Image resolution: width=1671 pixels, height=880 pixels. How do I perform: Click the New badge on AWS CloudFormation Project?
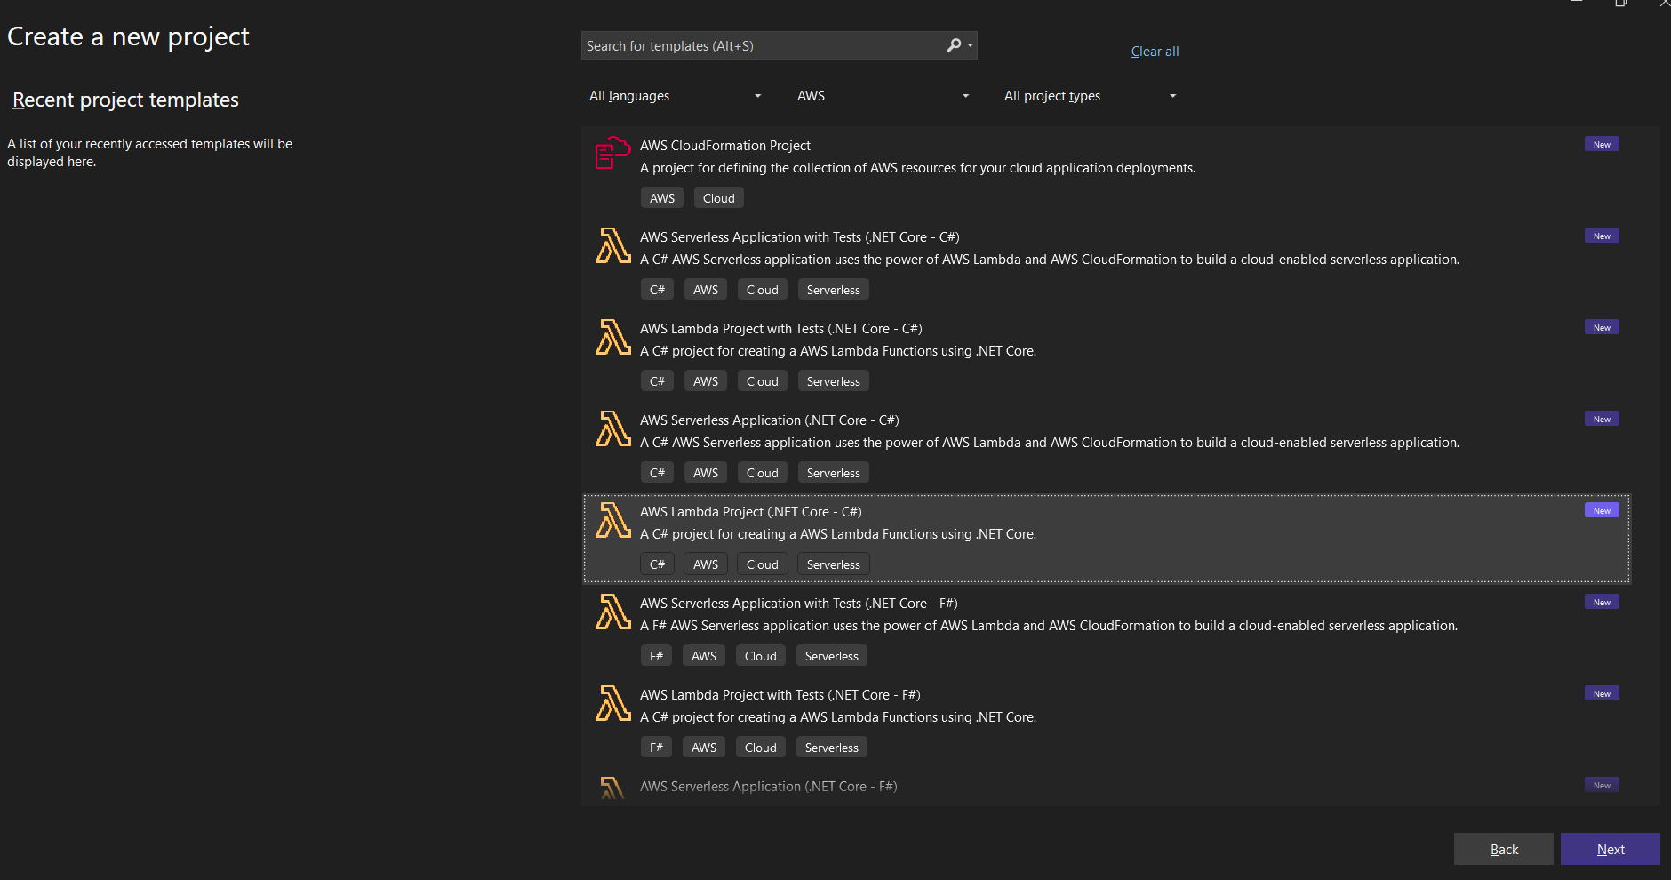(x=1602, y=144)
